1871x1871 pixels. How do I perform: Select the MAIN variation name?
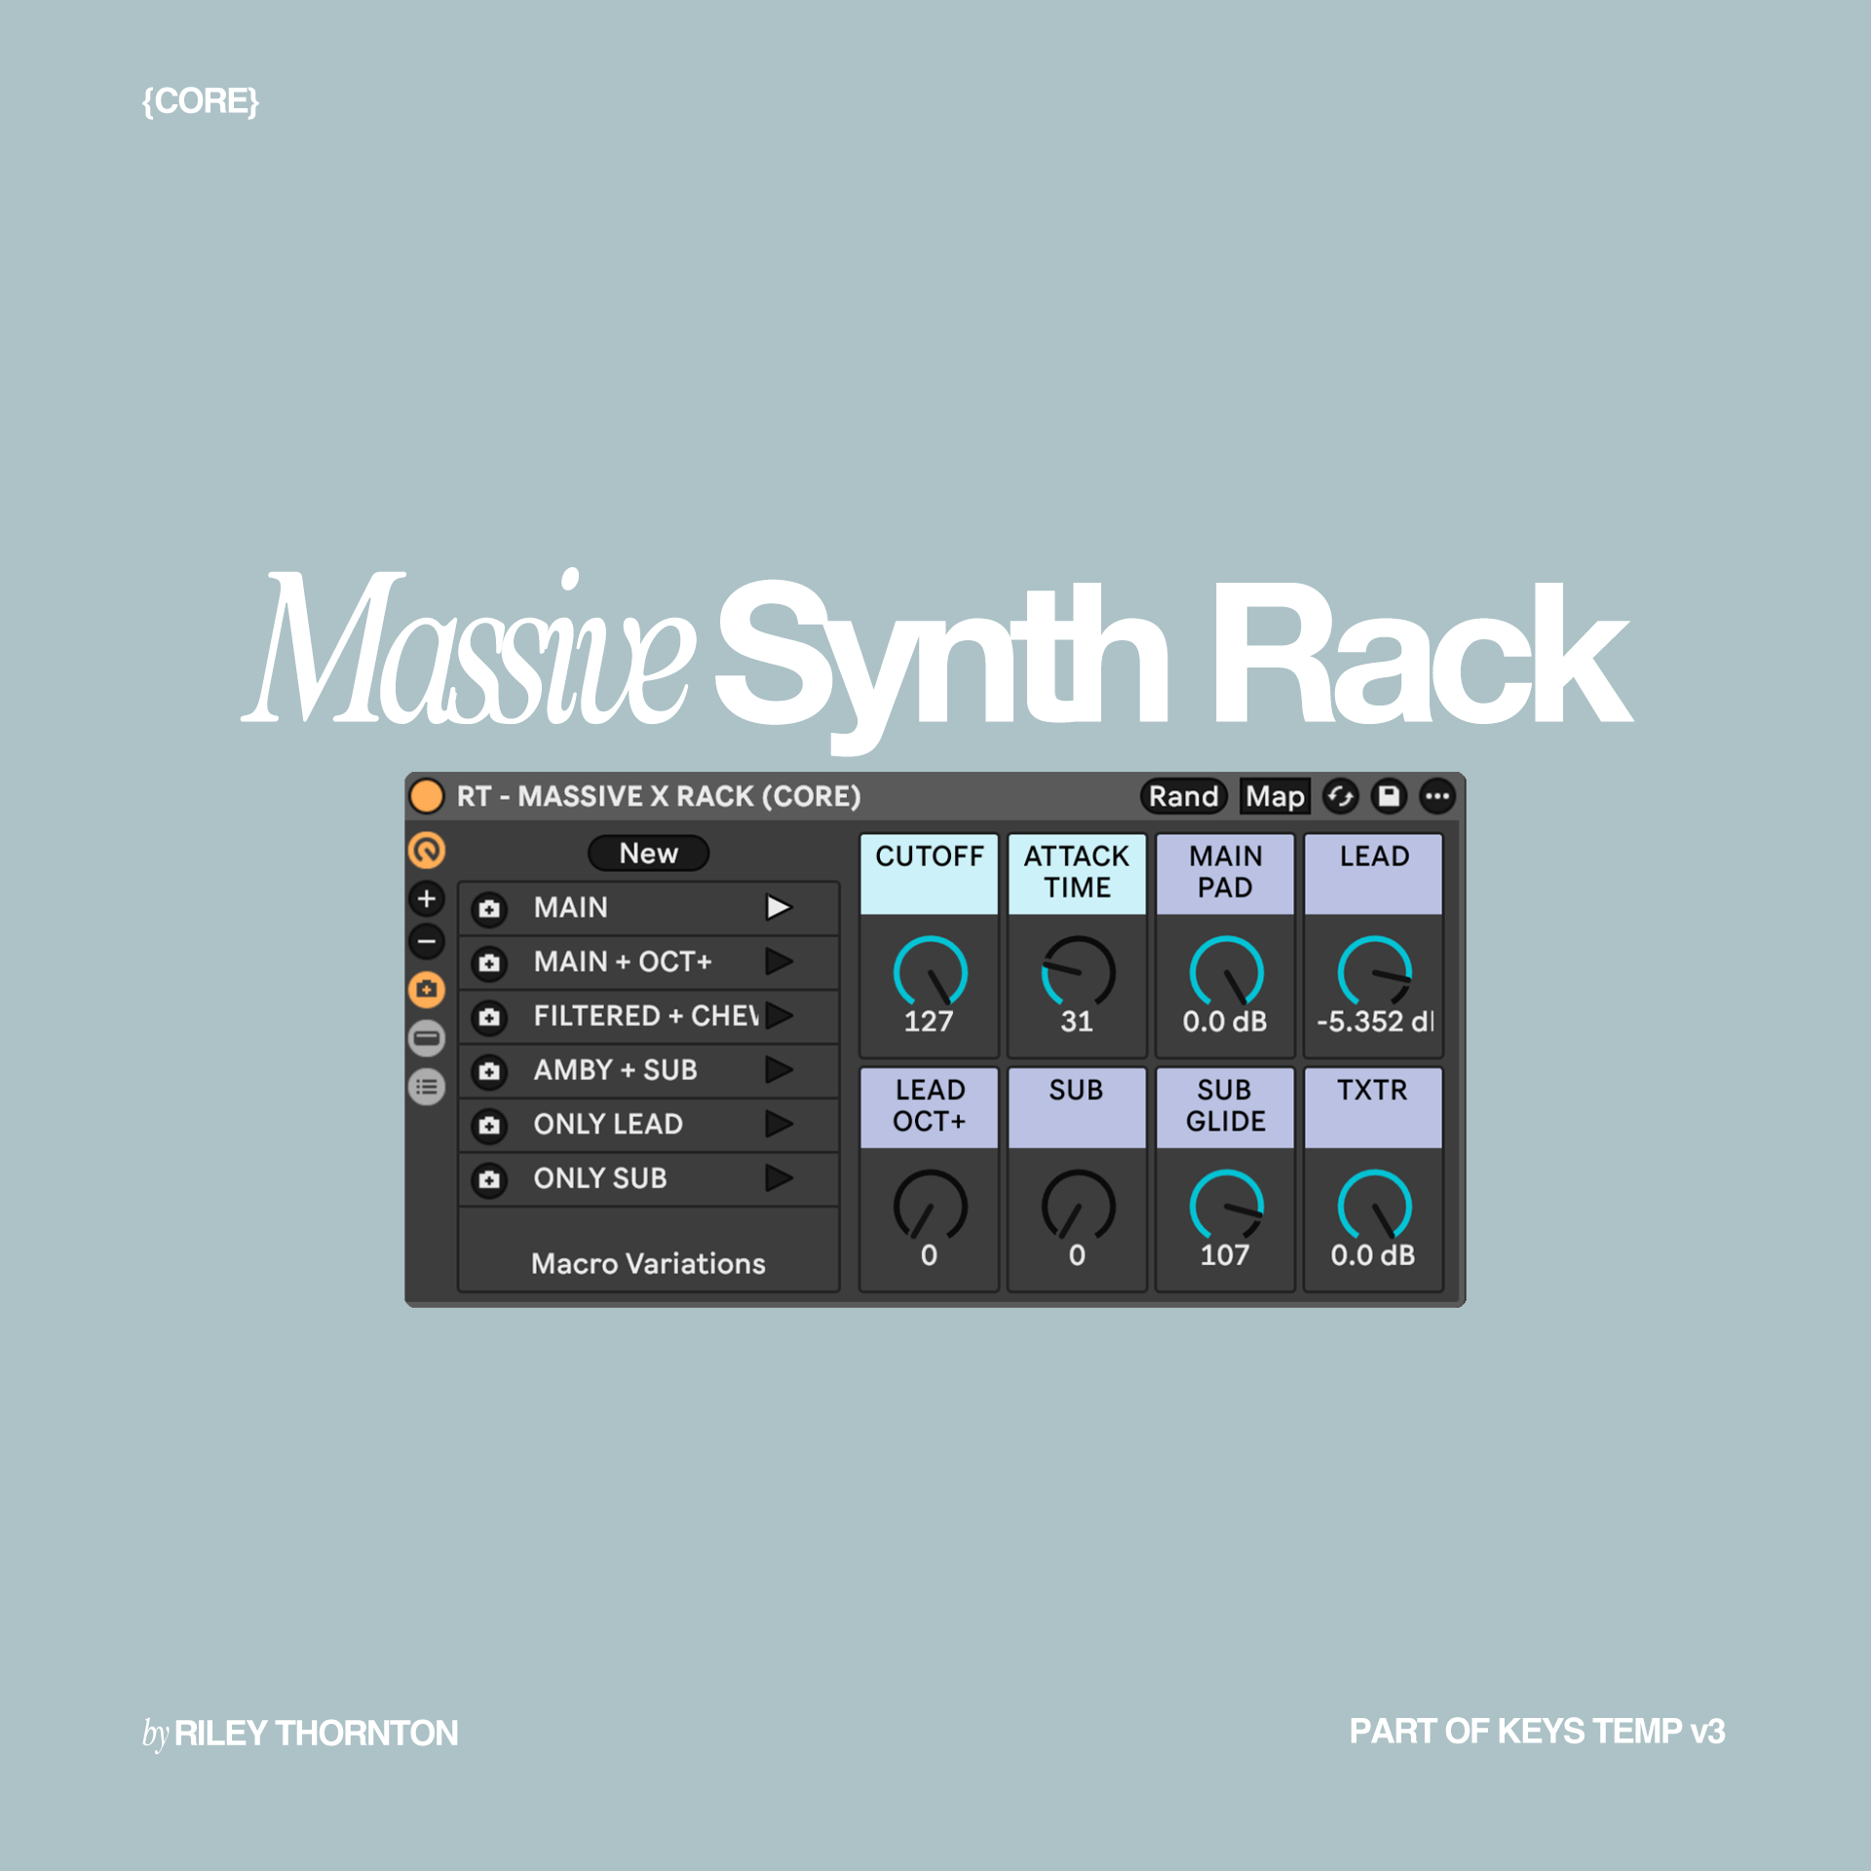point(571,907)
